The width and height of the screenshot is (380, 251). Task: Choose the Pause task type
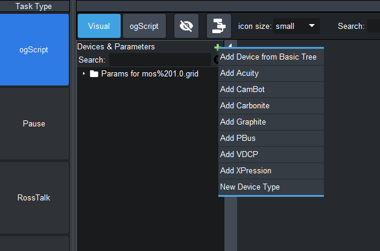[34, 124]
